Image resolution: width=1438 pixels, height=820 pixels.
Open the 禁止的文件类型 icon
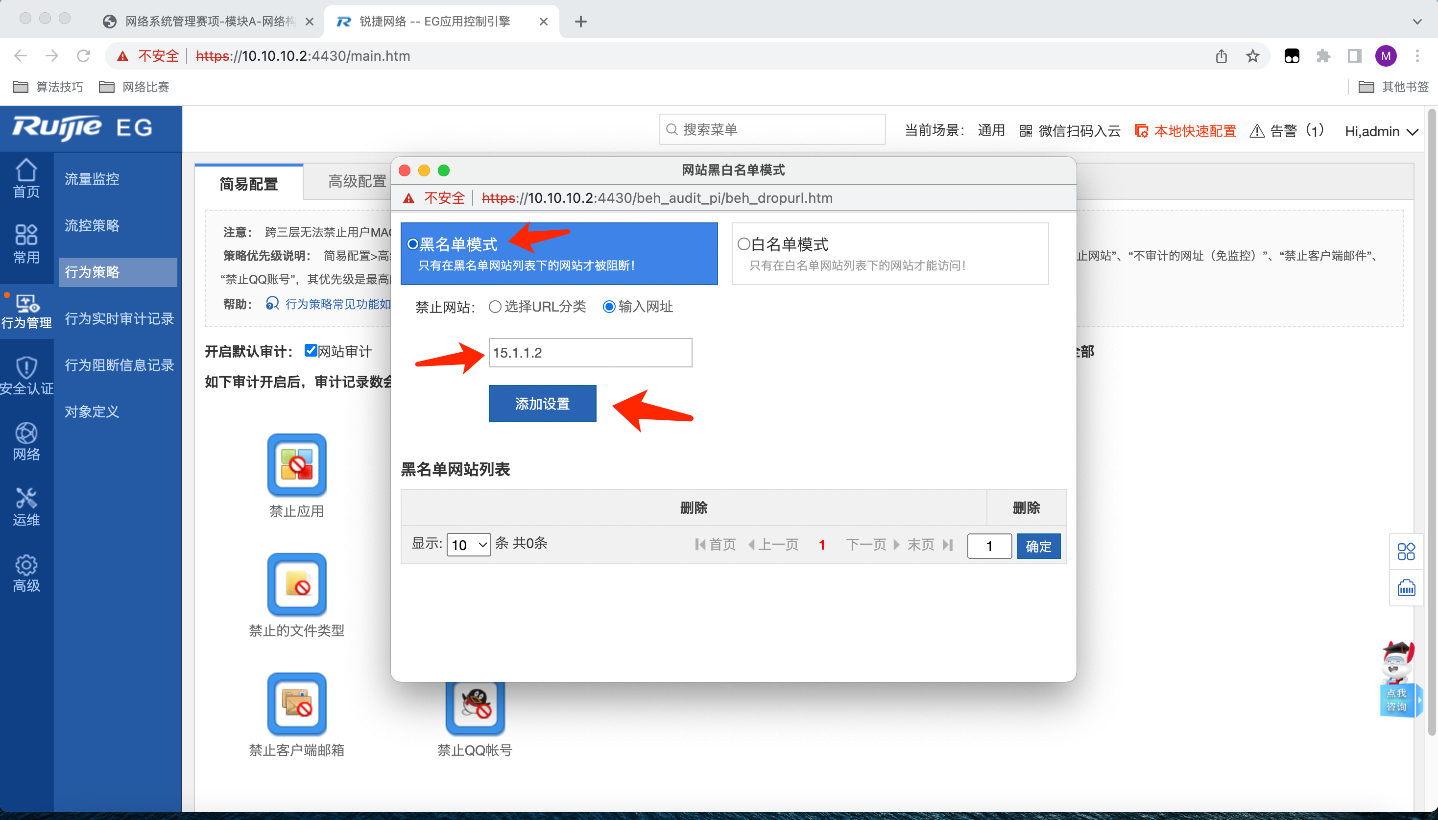[x=297, y=584]
